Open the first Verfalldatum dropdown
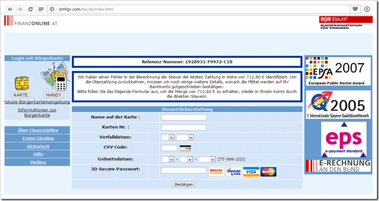The width and height of the screenshot is (379, 201). pos(167,137)
